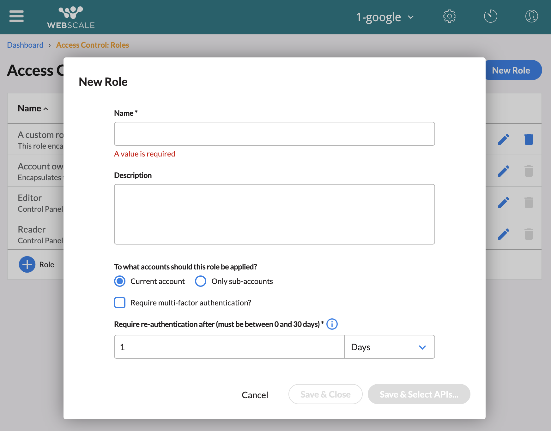
Task: Open the hamburger navigation menu
Action: (16, 16)
